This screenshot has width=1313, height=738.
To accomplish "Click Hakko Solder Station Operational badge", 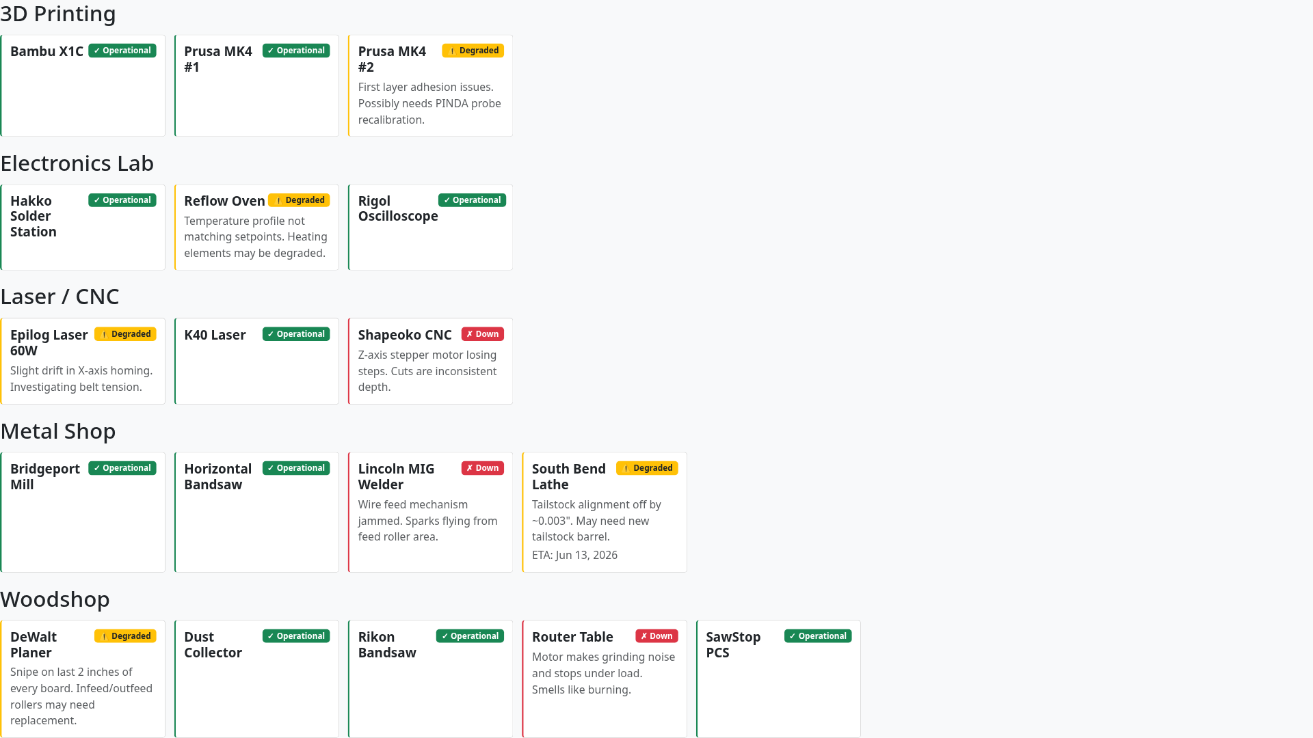I will 122,200.
